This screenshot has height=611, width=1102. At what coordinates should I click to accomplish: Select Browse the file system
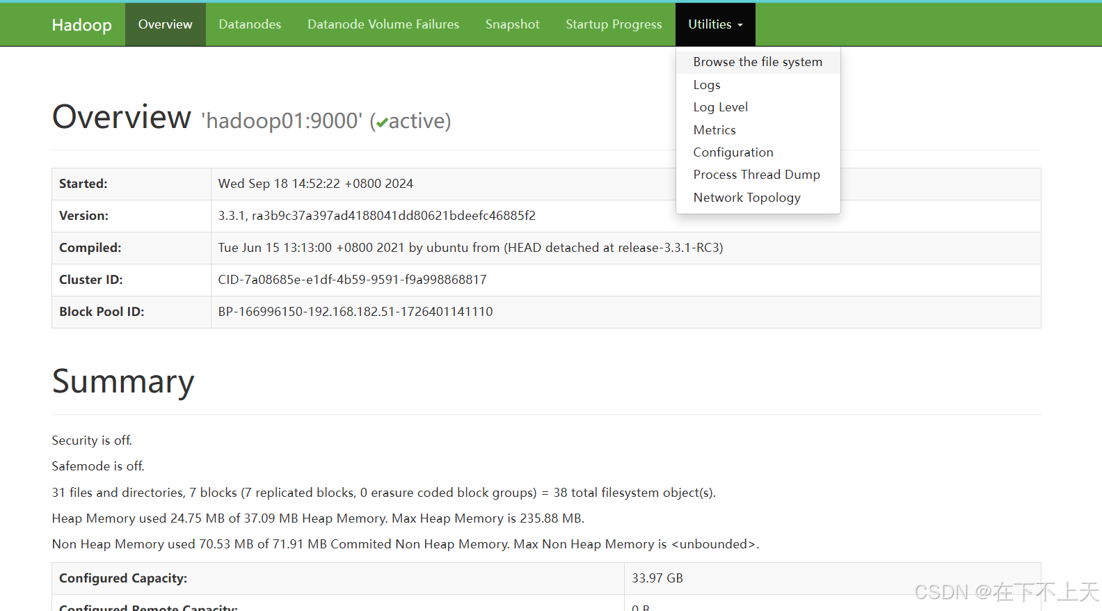[x=758, y=62]
